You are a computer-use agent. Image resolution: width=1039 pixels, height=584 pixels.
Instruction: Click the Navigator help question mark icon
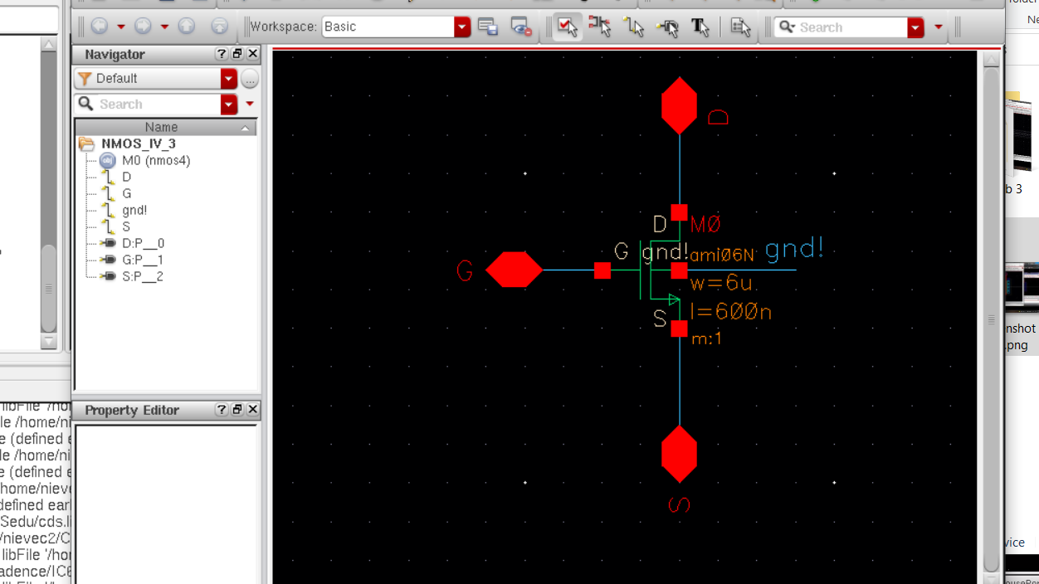(221, 54)
